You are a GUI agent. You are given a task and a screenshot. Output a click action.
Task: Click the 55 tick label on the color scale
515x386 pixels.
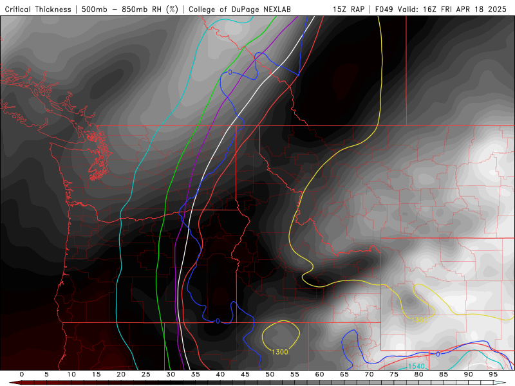pos(295,374)
